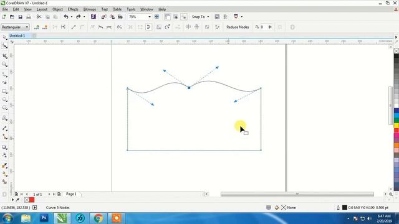
Task: Click no-color X swatch atop palette
Action: point(397,51)
